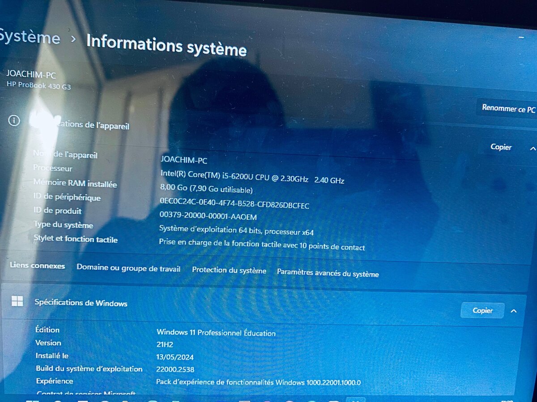Select the 8,00 Go RAM value
Viewport: 537px width, 402px height.
pos(206,189)
